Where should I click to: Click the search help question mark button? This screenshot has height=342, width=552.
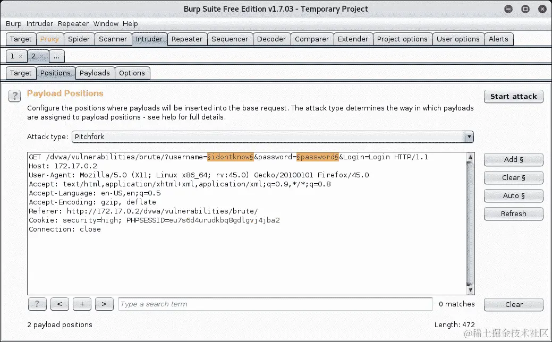(37, 304)
